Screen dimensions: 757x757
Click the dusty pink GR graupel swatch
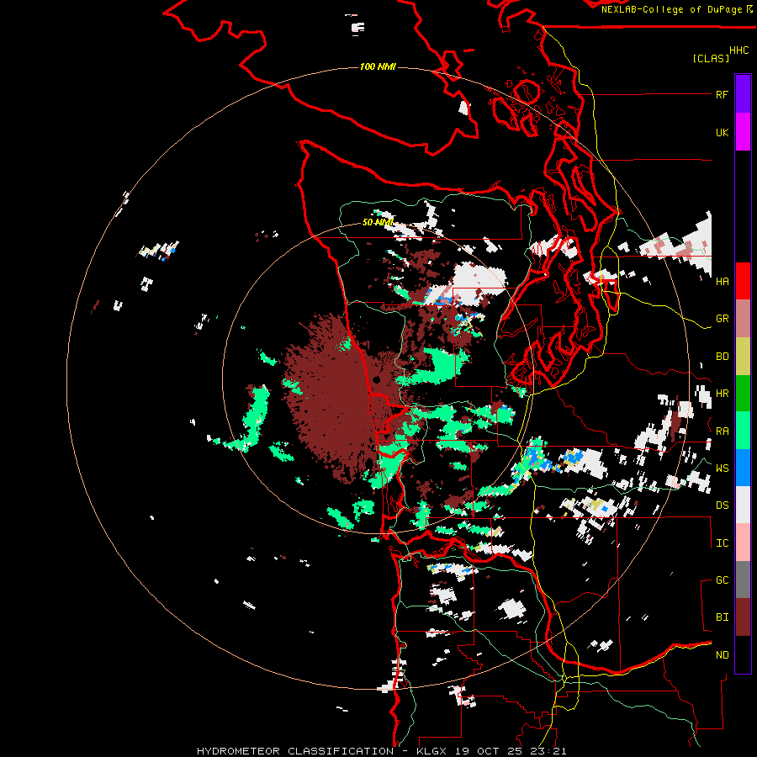743,319
